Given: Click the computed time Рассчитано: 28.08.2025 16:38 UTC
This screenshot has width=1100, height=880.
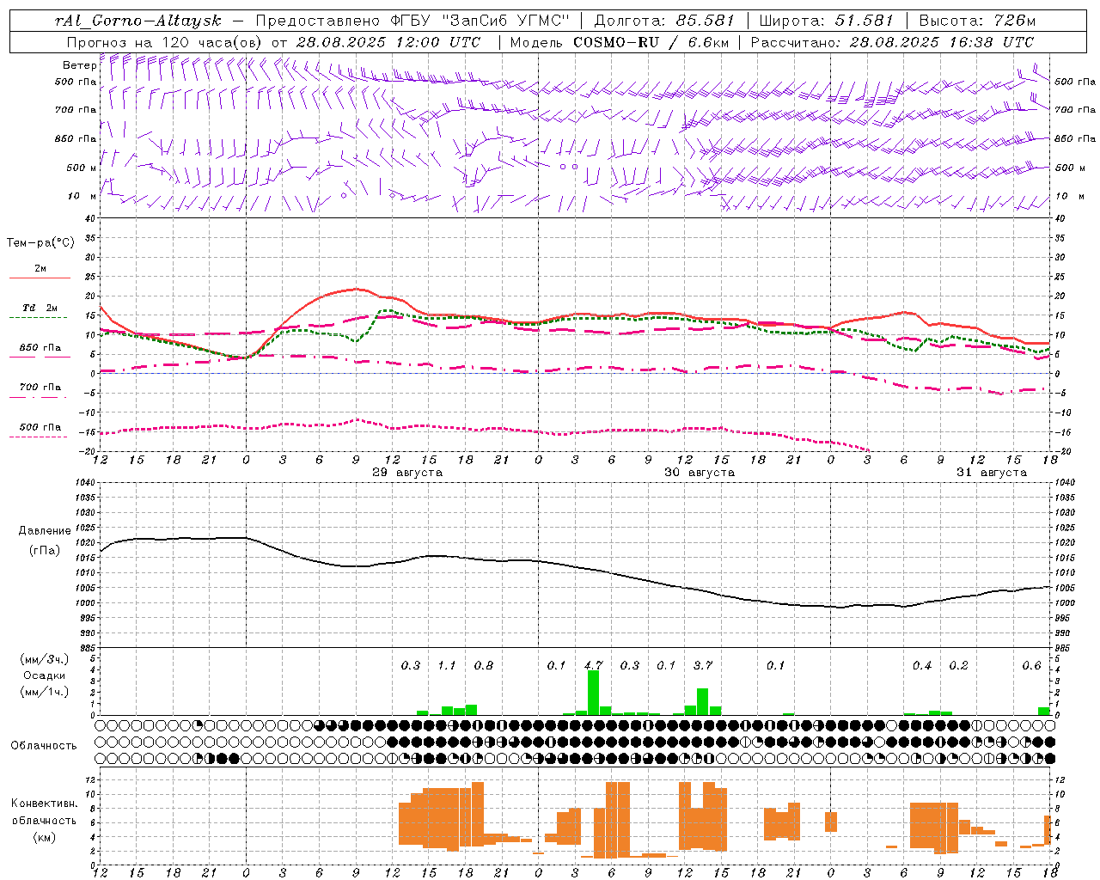Looking at the screenshot, I should pos(892,42).
